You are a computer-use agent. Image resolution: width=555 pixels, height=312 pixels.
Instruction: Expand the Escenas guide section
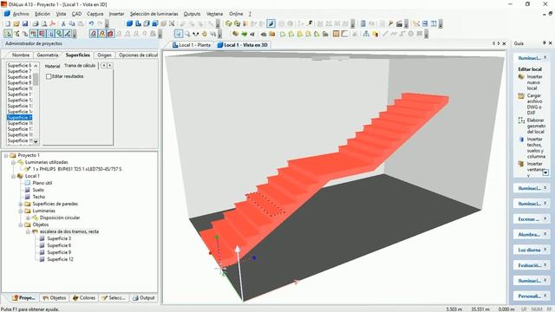coord(545,219)
